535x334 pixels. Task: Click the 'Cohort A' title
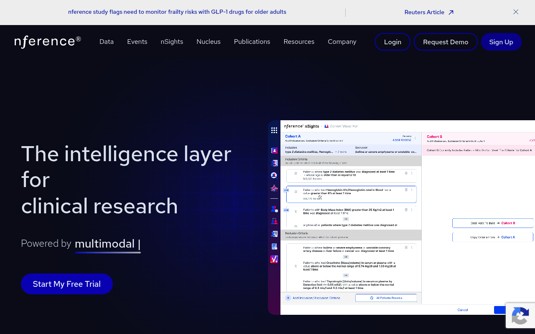coord(293,136)
